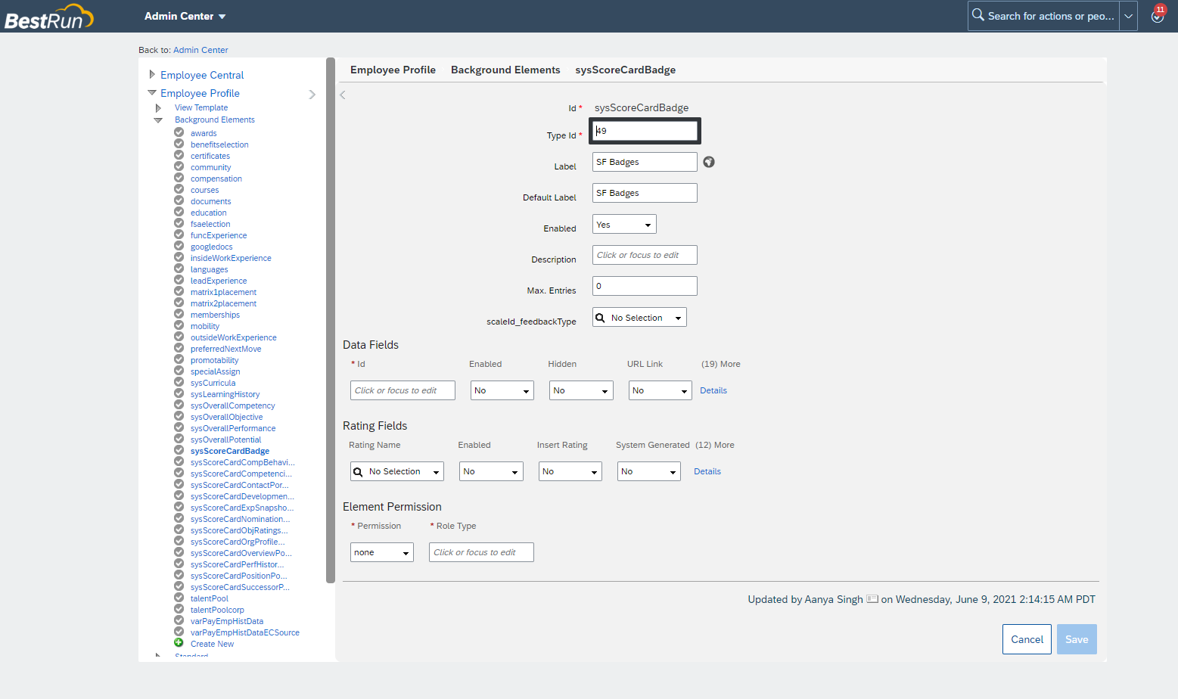
Task: Click the Background Elements breadcrumb
Action: [505, 70]
